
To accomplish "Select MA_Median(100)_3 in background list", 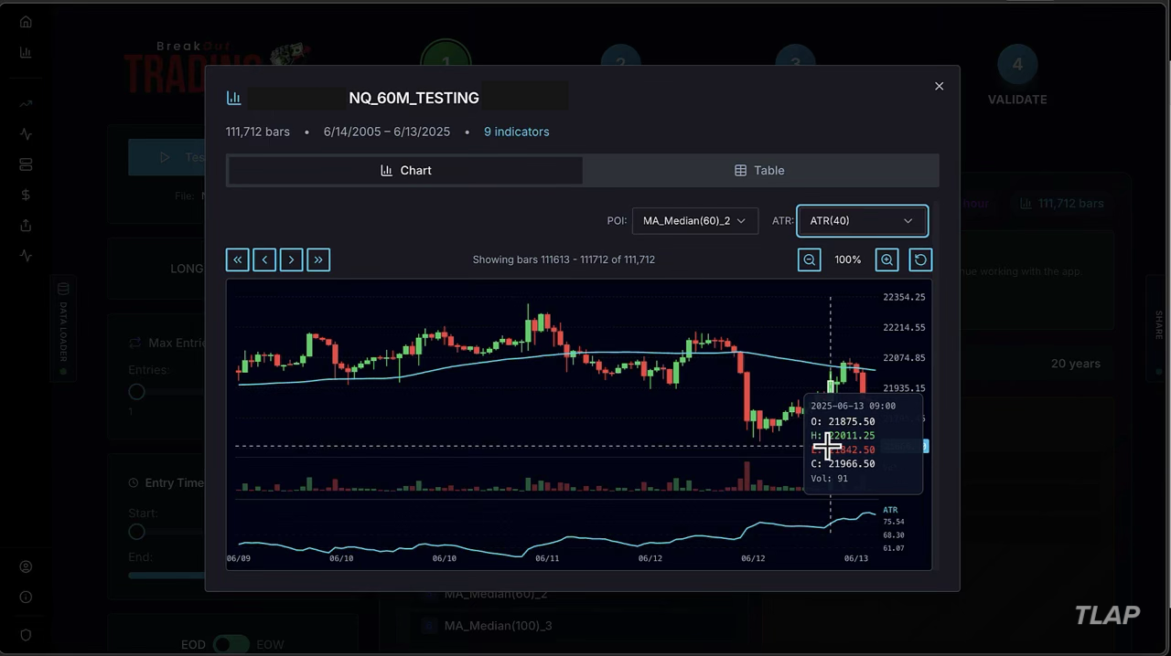I will tap(497, 626).
